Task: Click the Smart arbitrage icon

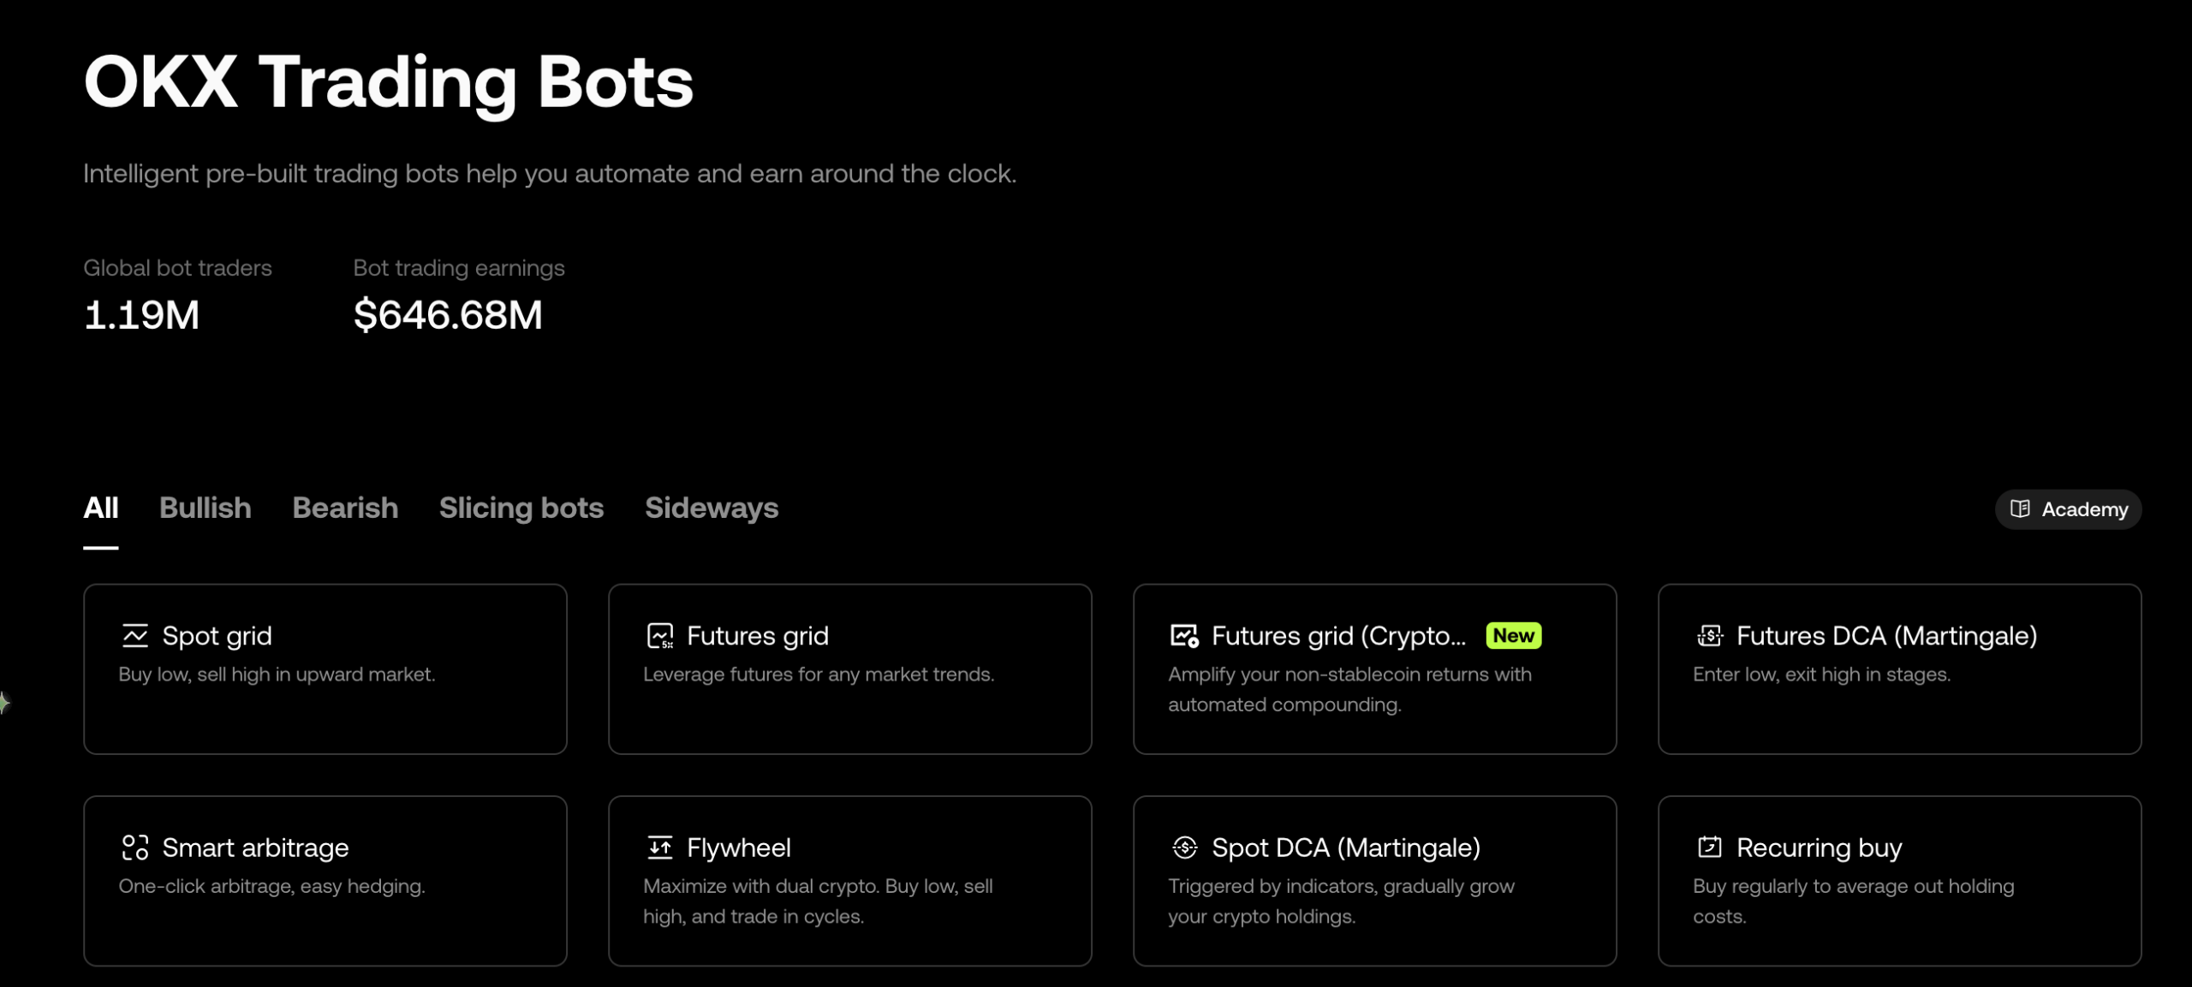Action: [x=134, y=847]
